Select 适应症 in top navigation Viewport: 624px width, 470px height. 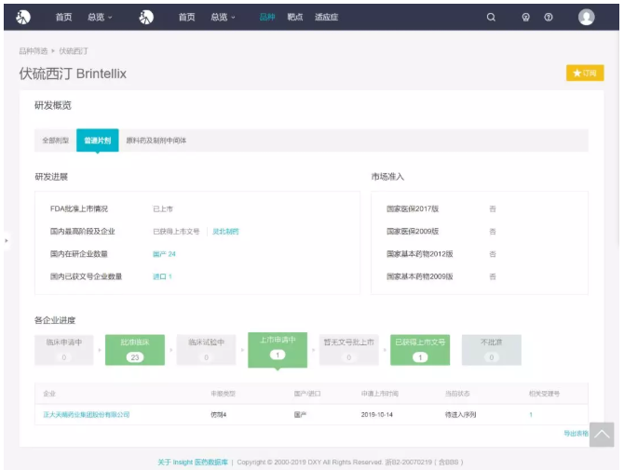[326, 17]
